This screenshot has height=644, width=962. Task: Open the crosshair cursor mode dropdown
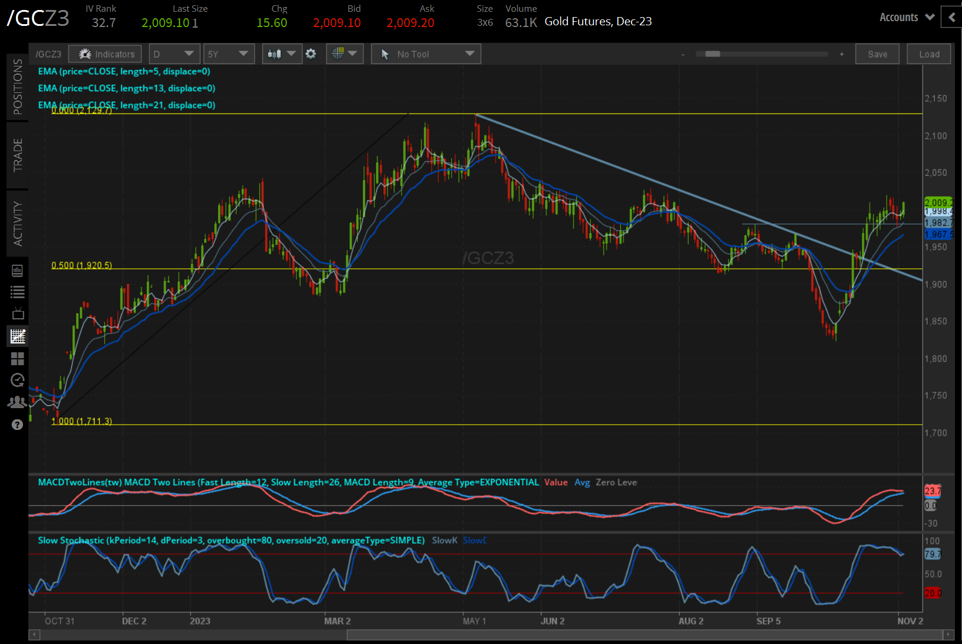point(345,54)
